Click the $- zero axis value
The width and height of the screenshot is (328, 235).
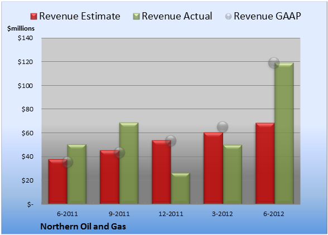point(30,204)
